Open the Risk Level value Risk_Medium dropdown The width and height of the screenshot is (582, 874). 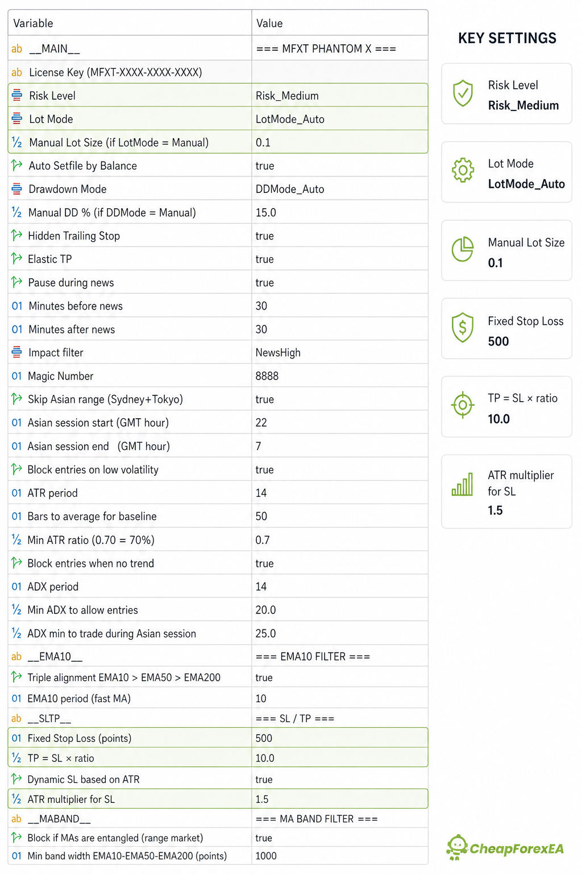339,96
